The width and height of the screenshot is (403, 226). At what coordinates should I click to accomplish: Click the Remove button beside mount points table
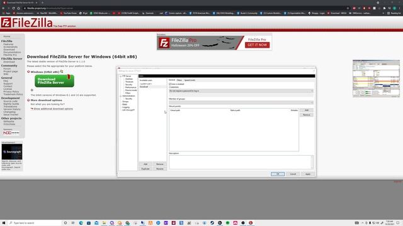point(307,115)
